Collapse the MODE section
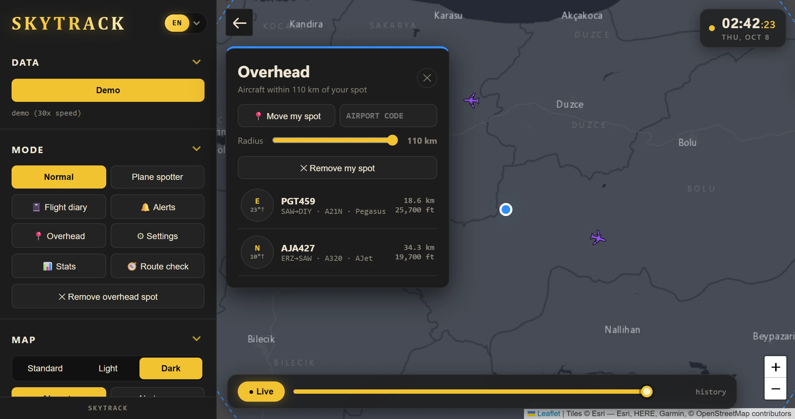Viewport: 795px width, 419px height. click(197, 149)
